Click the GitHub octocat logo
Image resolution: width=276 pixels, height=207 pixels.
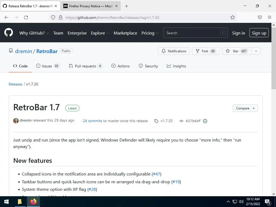coord(9,33)
